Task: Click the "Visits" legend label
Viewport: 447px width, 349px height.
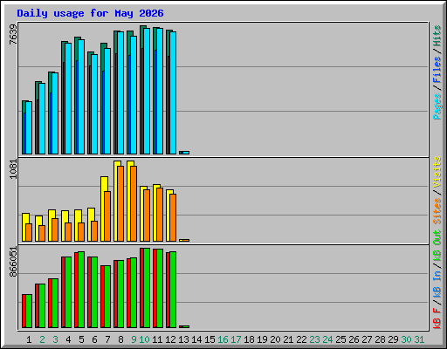Action: click(x=437, y=172)
